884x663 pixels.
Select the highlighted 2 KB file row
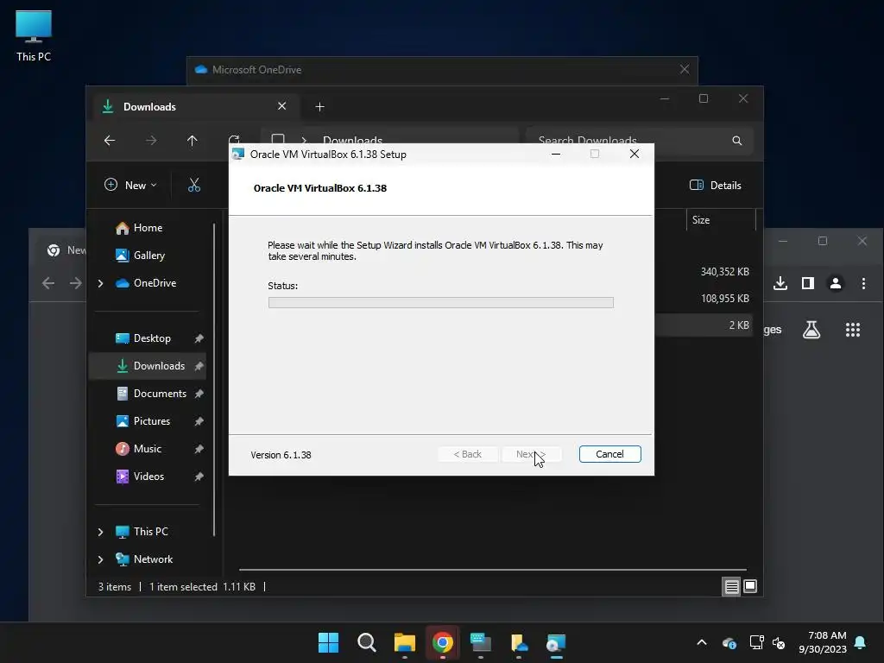pos(704,325)
